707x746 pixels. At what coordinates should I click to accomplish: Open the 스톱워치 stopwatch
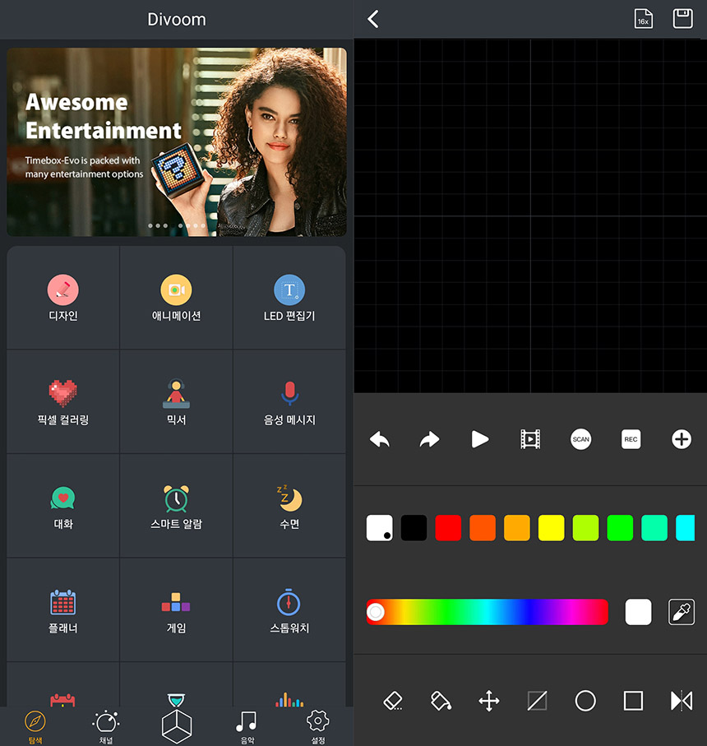coord(289,610)
